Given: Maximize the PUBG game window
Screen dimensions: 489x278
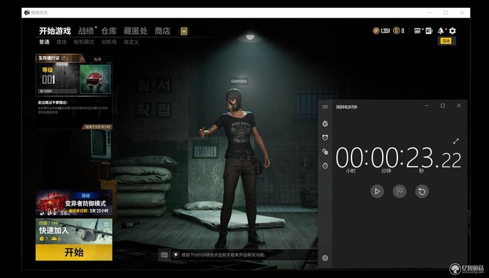Looking at the screenshot, I should pos(446,12).
